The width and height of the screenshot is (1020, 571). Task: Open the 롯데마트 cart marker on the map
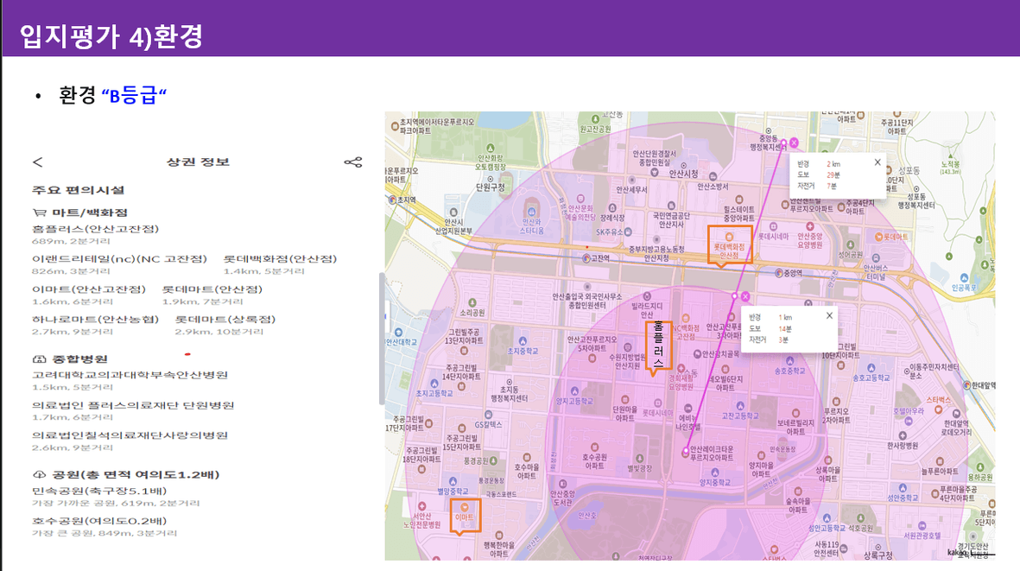[x=879, y=237]
